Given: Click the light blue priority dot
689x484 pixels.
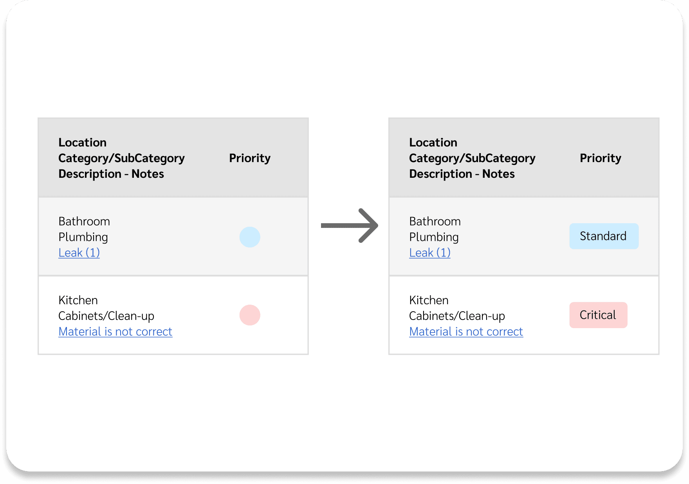Looking at the screenshot, I should point(250,237).
